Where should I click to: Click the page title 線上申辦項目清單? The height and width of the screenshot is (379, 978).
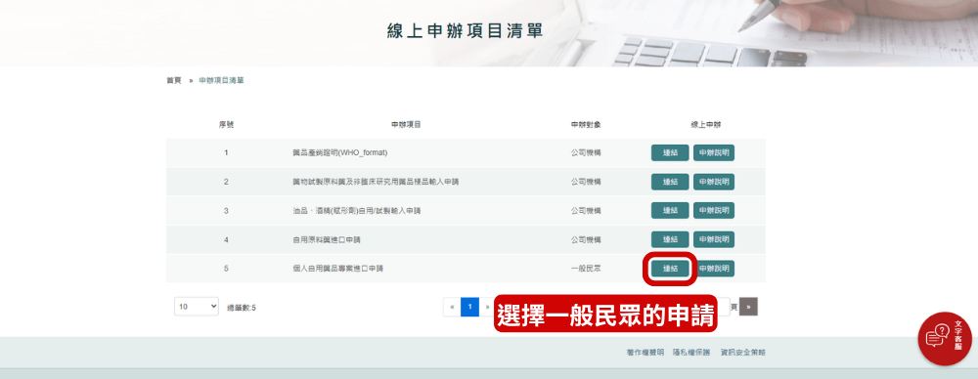point(465,31)
